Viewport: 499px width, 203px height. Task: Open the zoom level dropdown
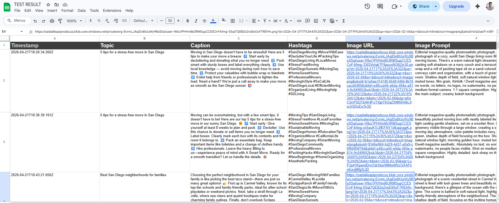pos(74,21)
